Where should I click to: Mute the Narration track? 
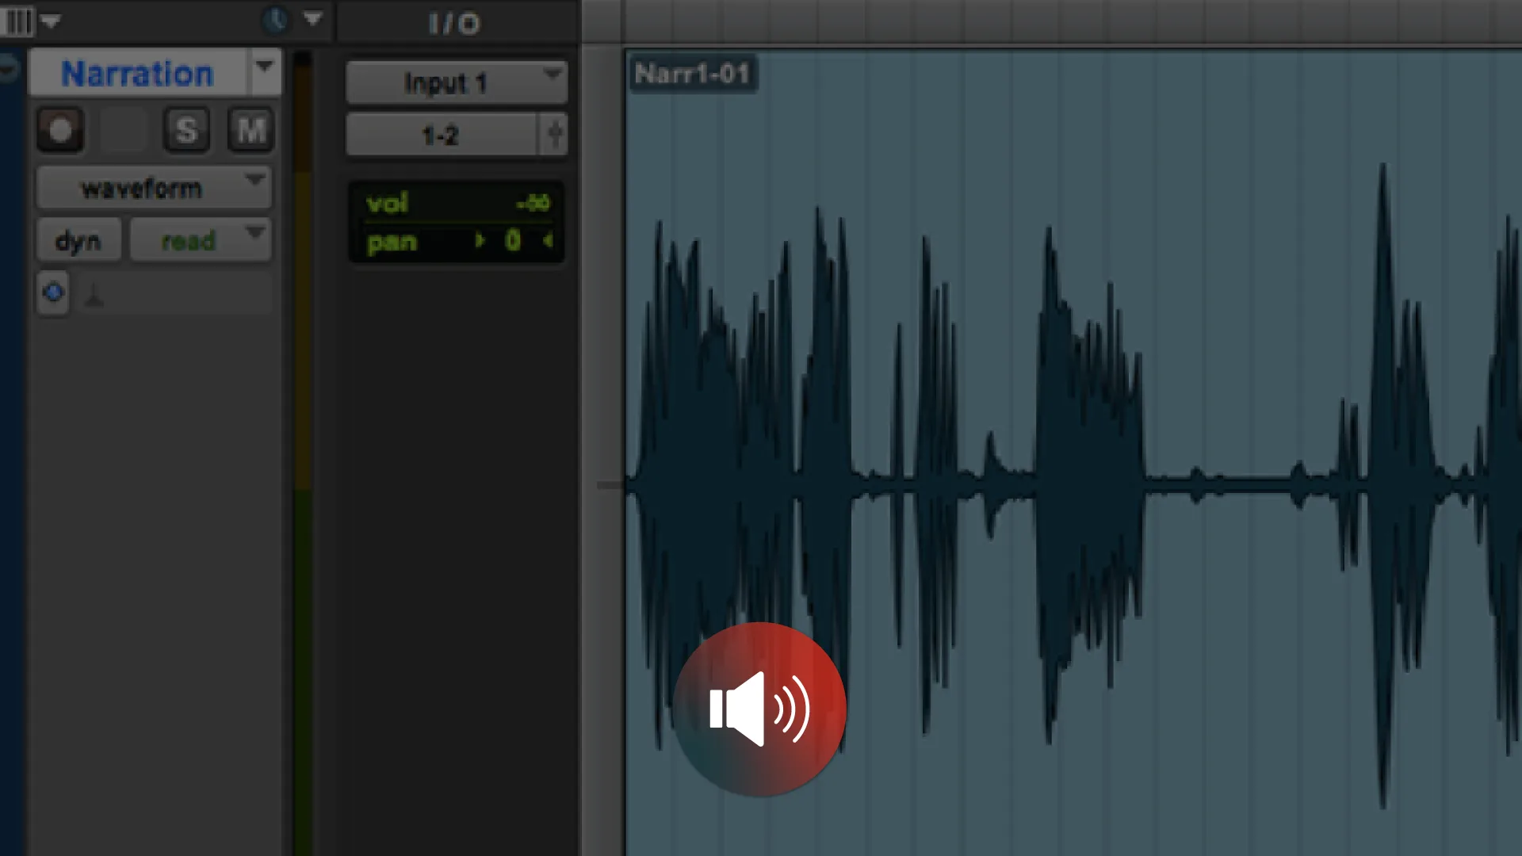pos(251,130)
